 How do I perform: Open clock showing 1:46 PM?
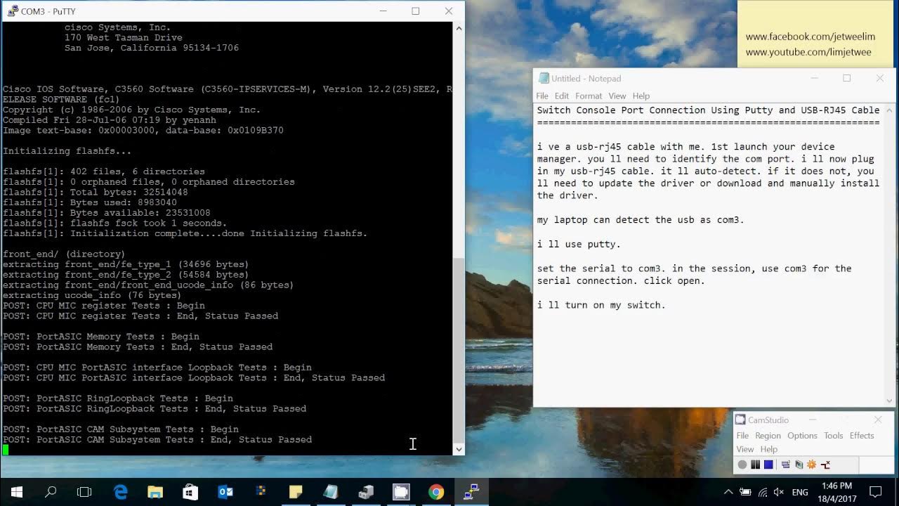click(836, 492)
